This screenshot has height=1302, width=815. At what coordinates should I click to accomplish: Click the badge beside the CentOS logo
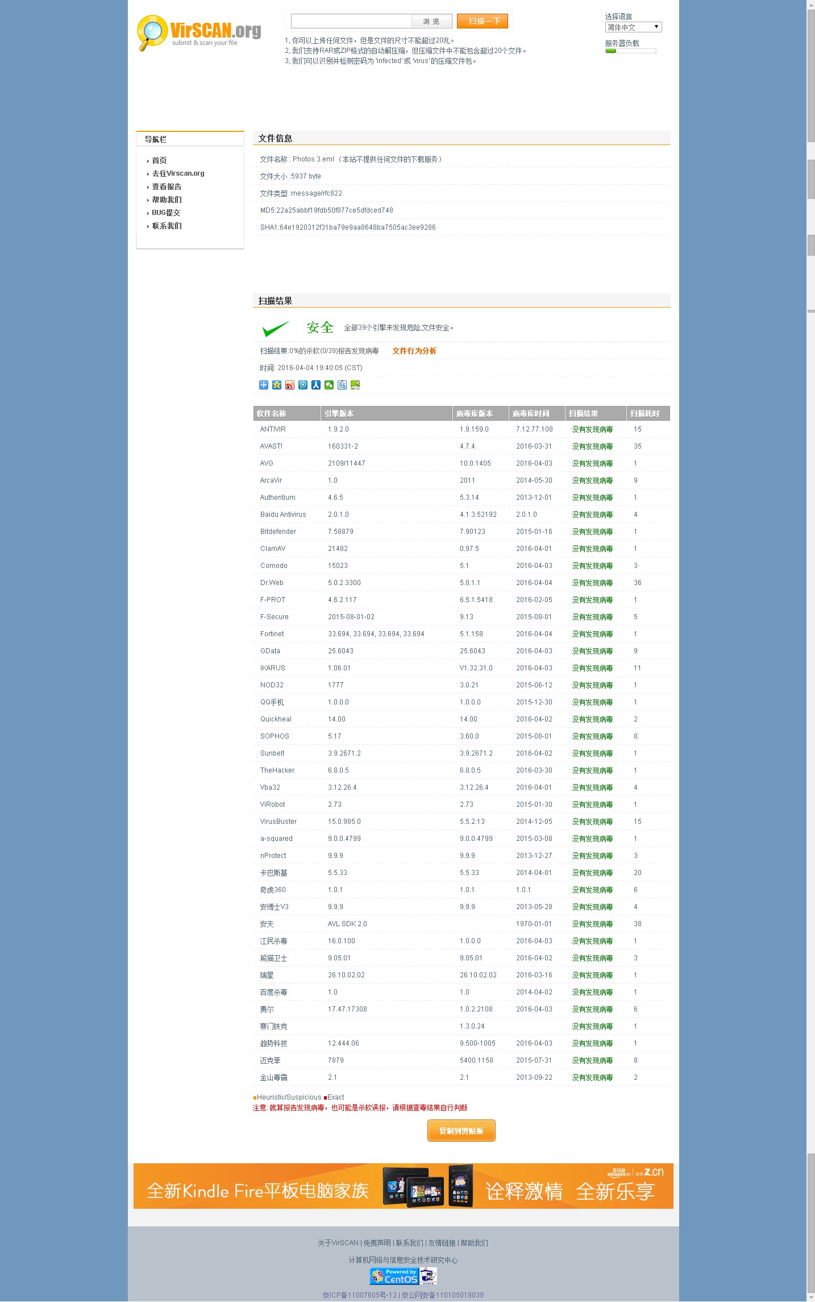click(429, 1276)
